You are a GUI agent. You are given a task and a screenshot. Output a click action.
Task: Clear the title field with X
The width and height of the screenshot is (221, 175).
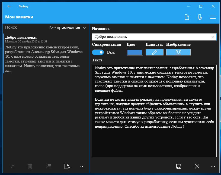(x=213, y=37)
